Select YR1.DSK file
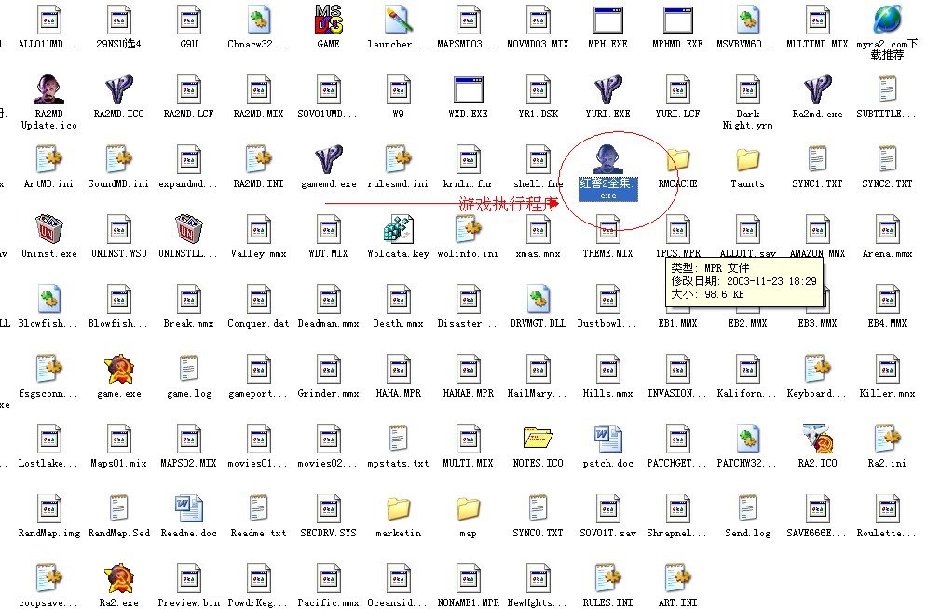This screenshot has height=609, width=927. 538,89
